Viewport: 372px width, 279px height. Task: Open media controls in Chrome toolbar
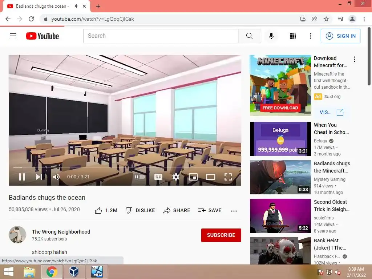tap(340, 19)
